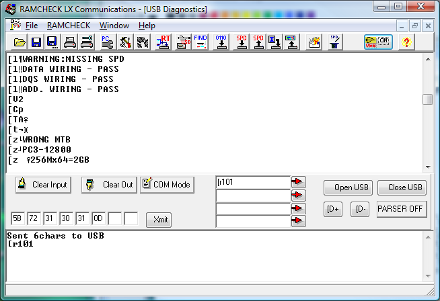This screenshot has width=440, height=301.
Task: Click the RAMCHECK app icon in title bar
Action: pyautogui.click(x=11, y=9)
